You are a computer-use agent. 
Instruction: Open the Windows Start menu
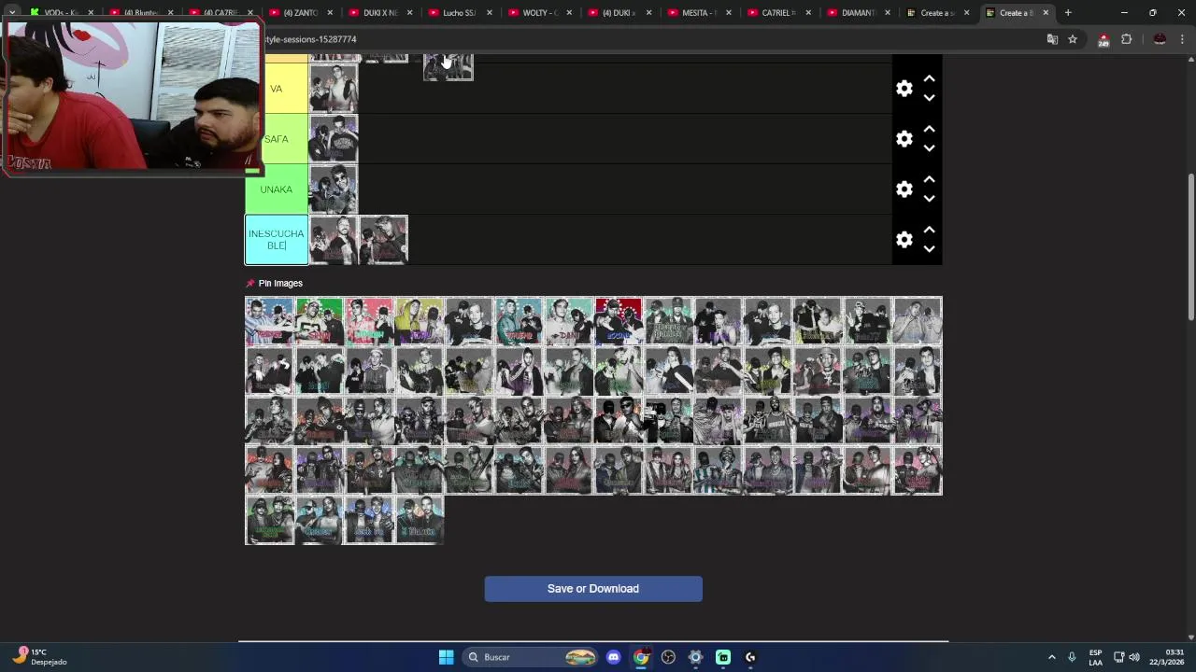point(447,657)
